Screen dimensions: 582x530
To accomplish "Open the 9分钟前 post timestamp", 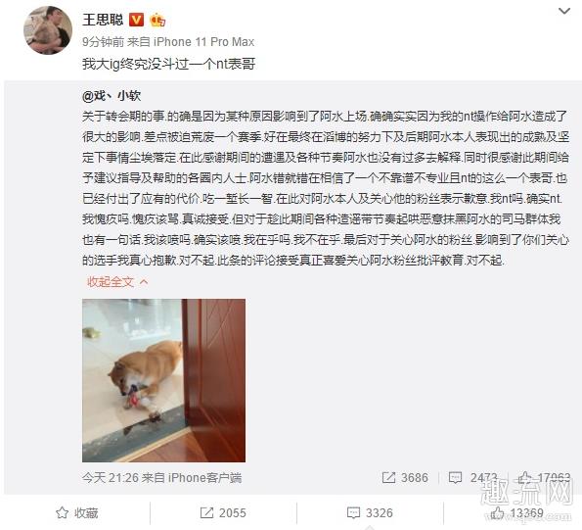I will [103, 41].
